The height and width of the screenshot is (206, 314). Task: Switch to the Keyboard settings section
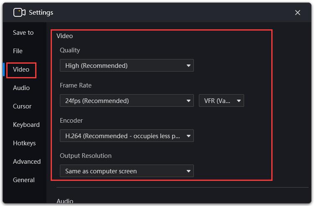click(x=26, y=124)
